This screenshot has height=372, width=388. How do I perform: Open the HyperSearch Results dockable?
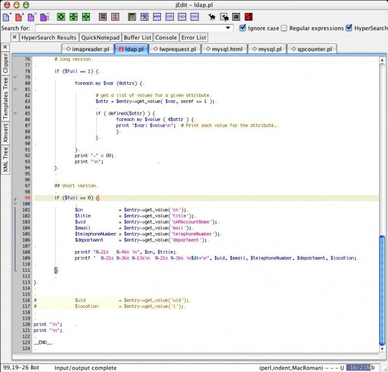pyautogui.click(x=48, y=38)
